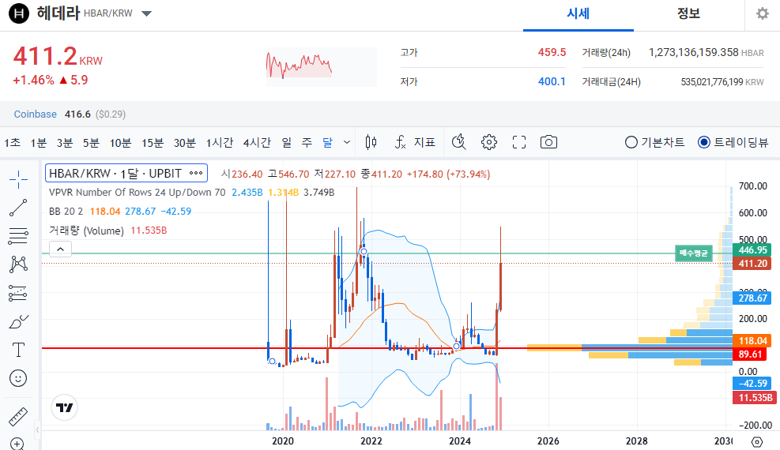The width and height of the screenshot is (780, 450).
Task: Click the 거래량 (Volume) indicator legend
Action: tap(107, 231)
